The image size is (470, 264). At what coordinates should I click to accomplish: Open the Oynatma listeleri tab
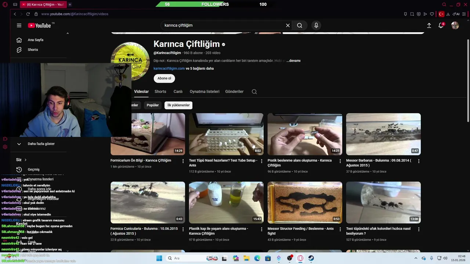(x=205, y=92)
